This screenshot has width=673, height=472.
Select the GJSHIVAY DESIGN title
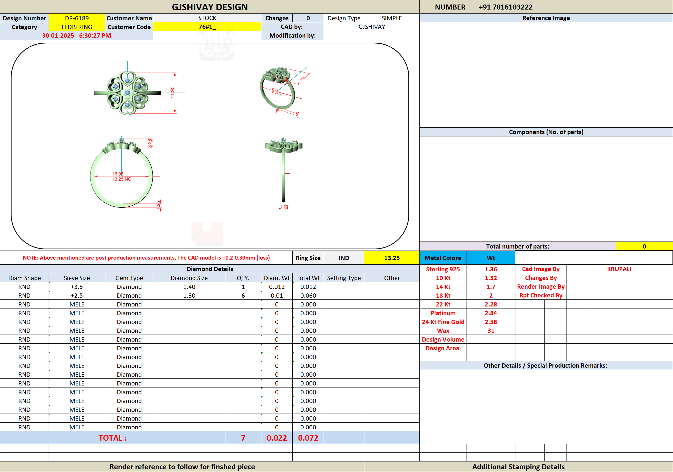coord(209,7)
